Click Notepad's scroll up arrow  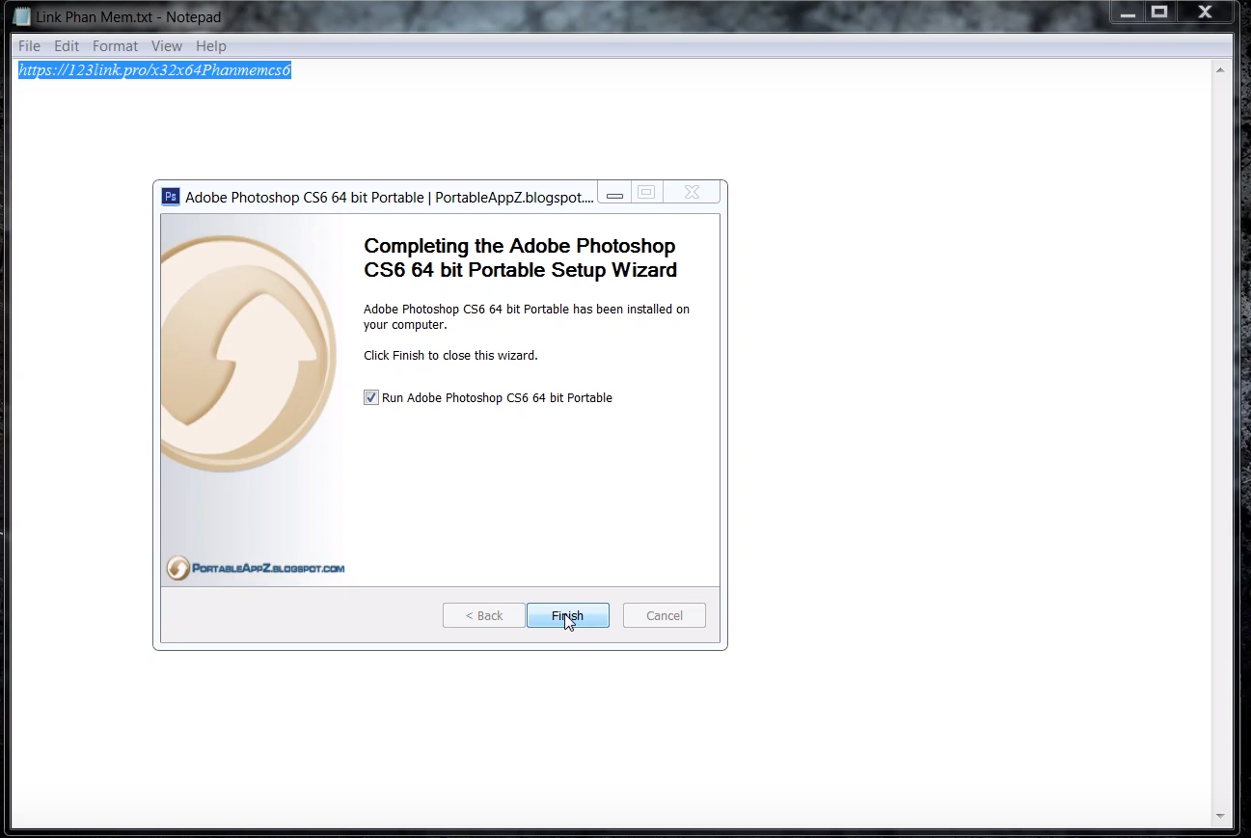[x=1220, y=70]
